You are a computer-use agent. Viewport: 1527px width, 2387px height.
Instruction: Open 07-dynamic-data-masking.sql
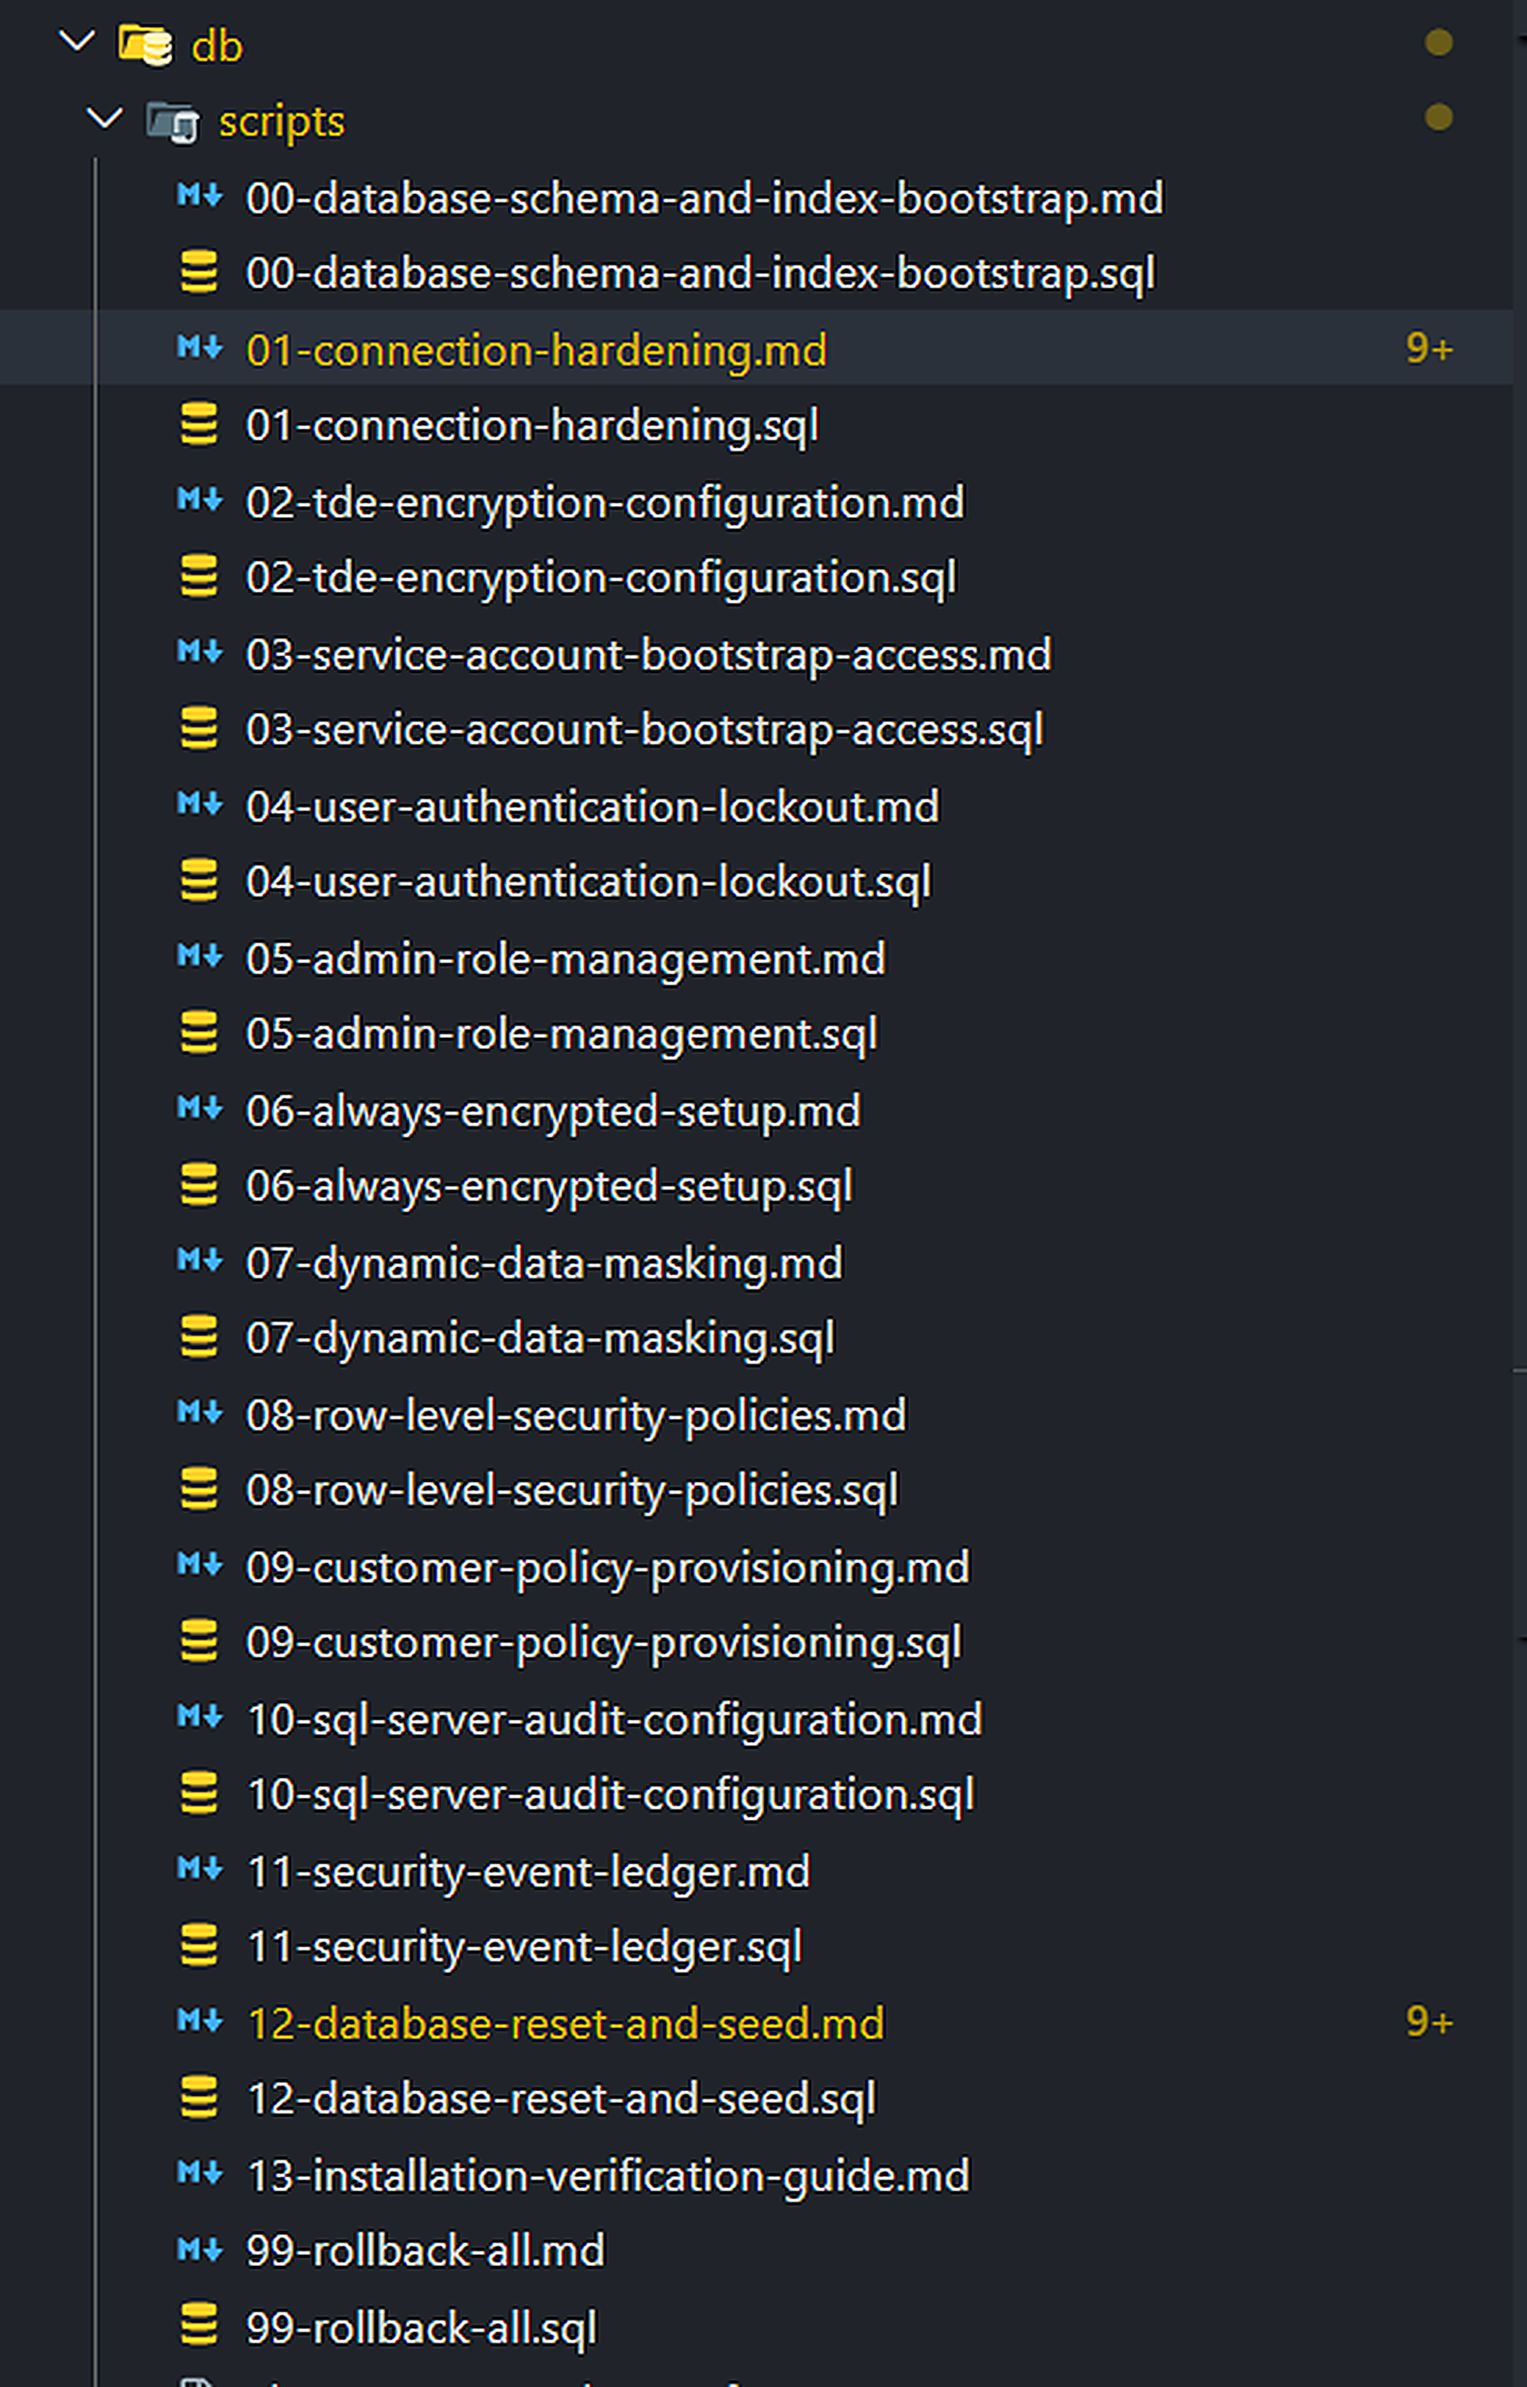pyautogui.click(x=540, y=1339)
